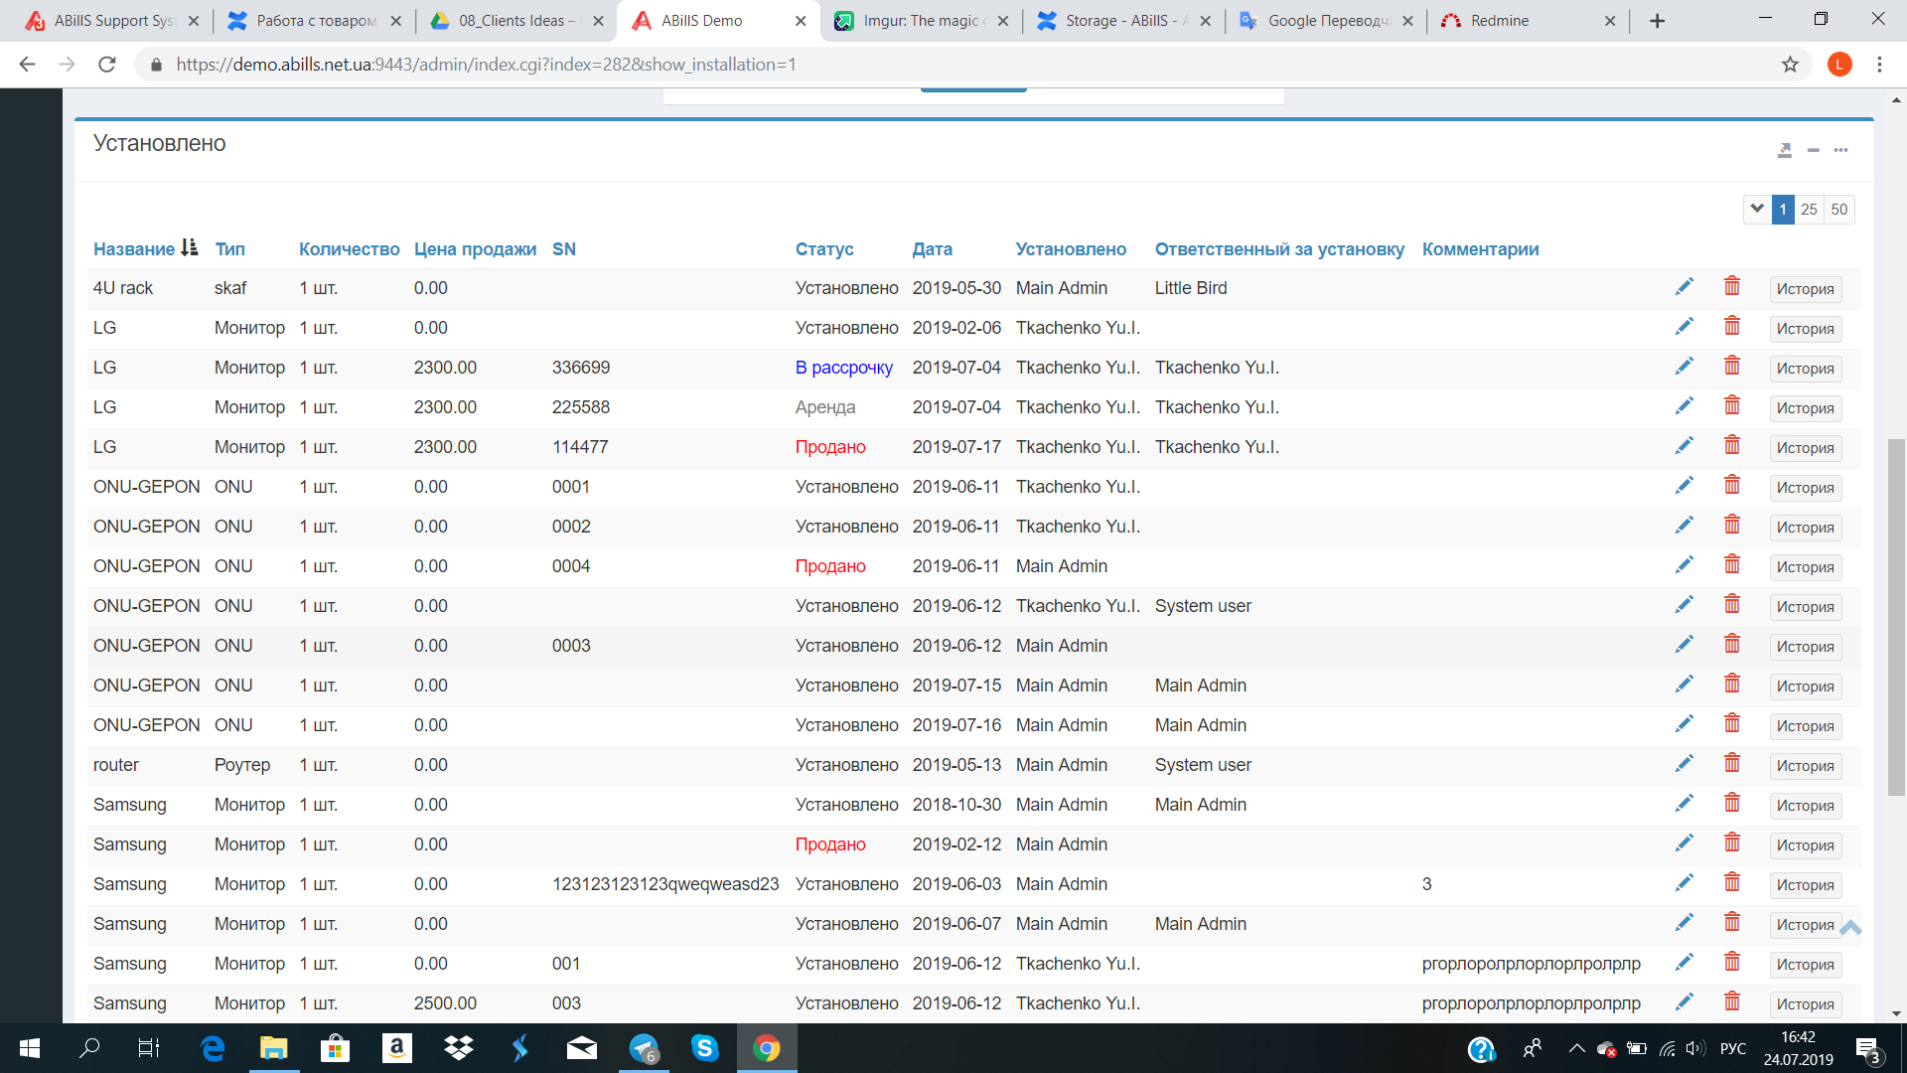Screen dimensions: 1907x1073
Task: Open the Windows Start menu
Action: point(30,1048)
